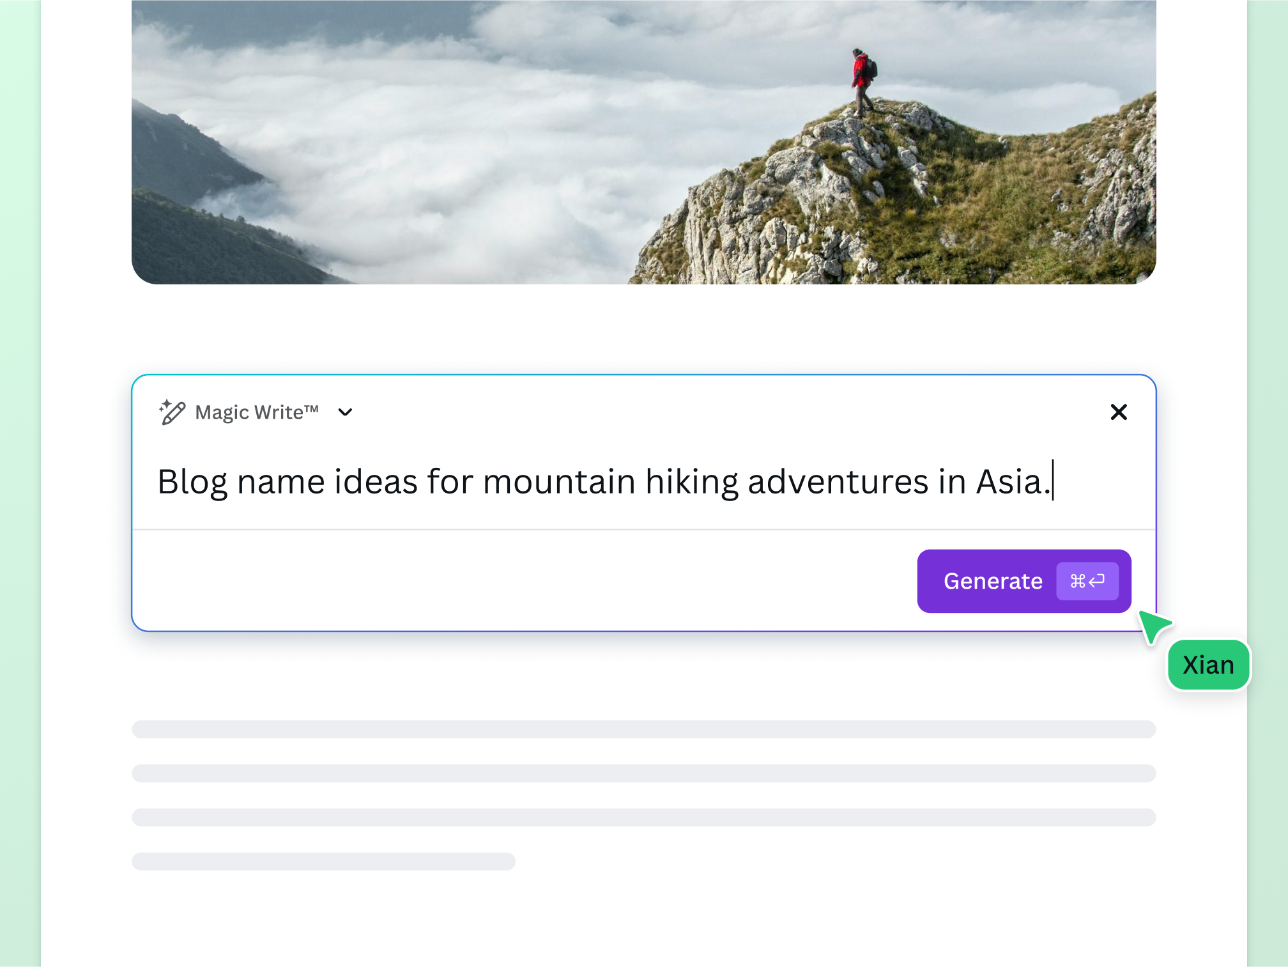The image size is (1288, 967).
Task: Click the command key symbol in the badge
Action: pos(1078,581)
